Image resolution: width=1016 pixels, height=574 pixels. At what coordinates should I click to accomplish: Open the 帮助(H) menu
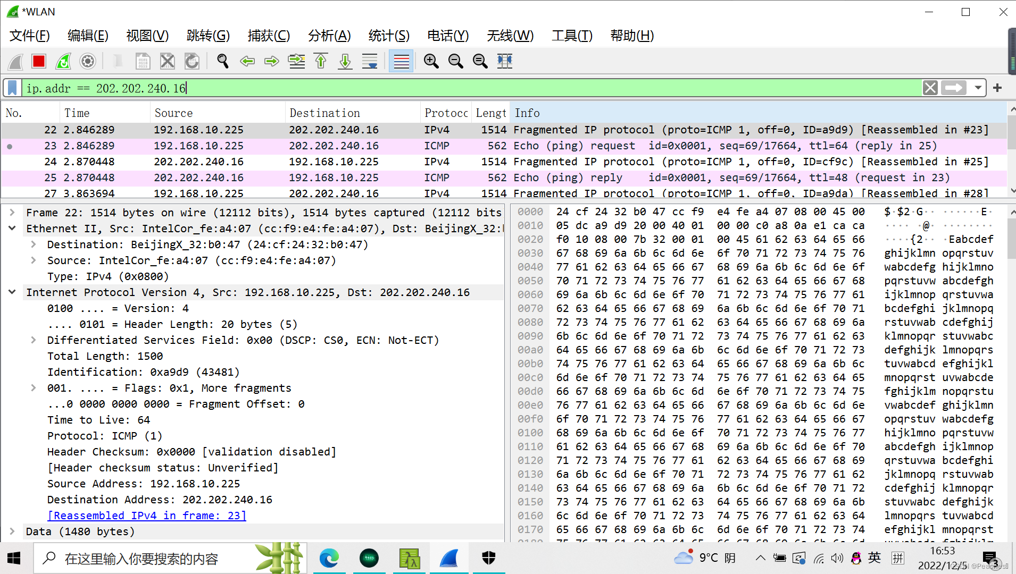(632, 36)
